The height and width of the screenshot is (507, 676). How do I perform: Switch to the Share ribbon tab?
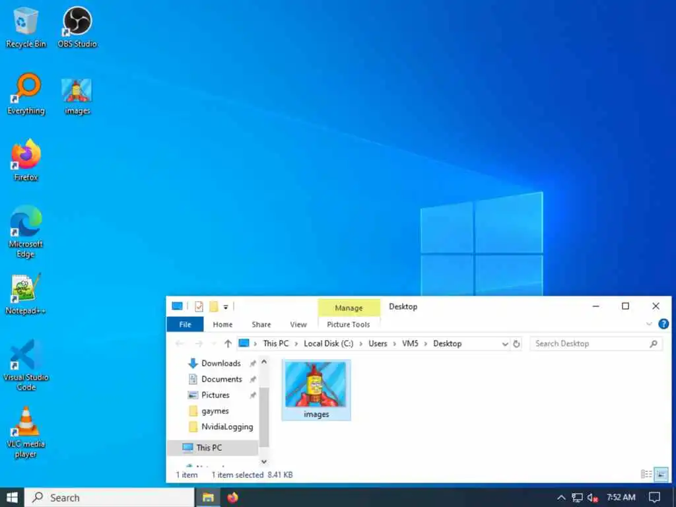coord(261,325)
